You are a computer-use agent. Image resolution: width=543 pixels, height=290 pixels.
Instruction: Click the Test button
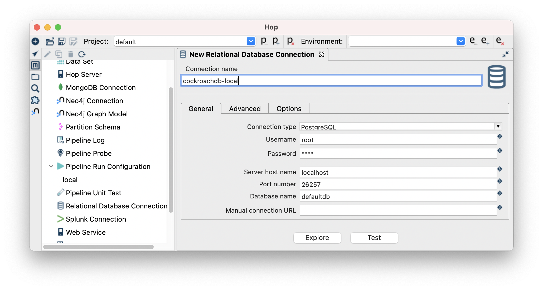(374, 238)
